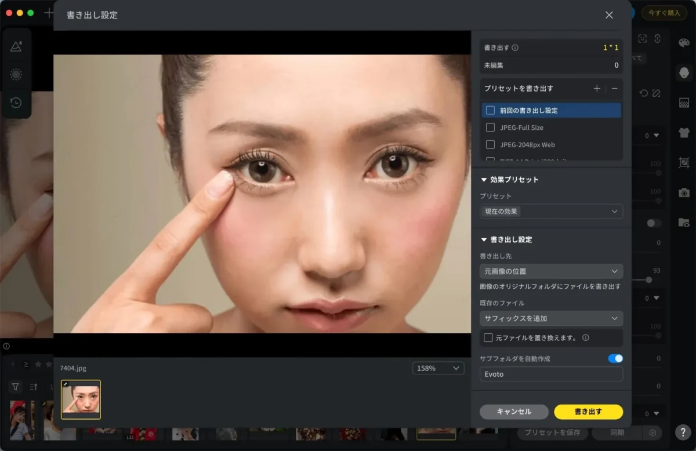The height and width of the screenshot is (451, 696).
Task: Click the undo reset arrow icon
Action: click(643, 93)
